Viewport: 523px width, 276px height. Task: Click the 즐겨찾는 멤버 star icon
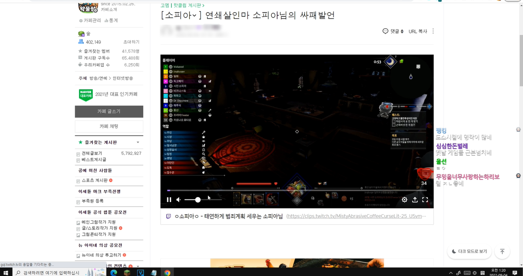pos(80,51)
